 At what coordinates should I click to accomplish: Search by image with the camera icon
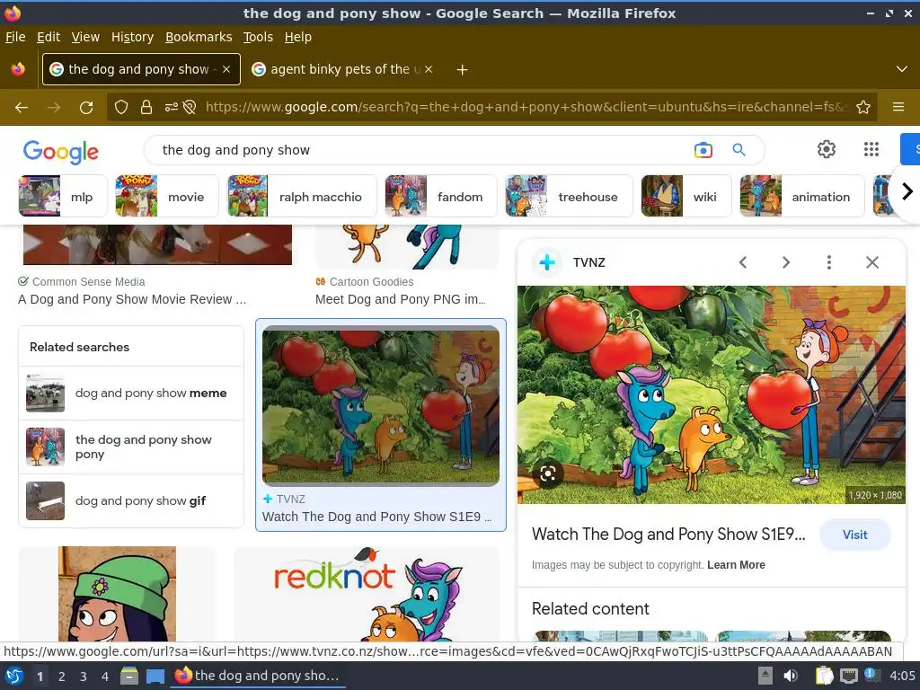[x=703, y=150]
